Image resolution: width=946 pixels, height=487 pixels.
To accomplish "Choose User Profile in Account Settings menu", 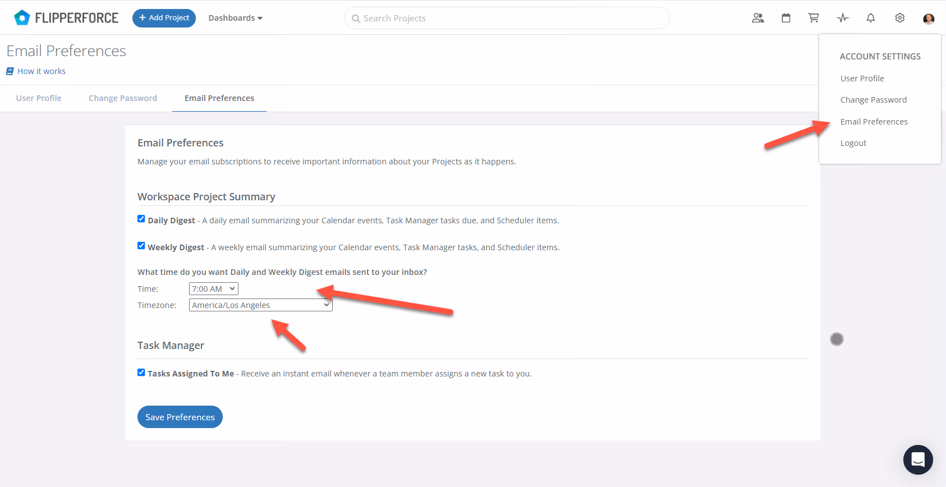I will coord(862,79).
